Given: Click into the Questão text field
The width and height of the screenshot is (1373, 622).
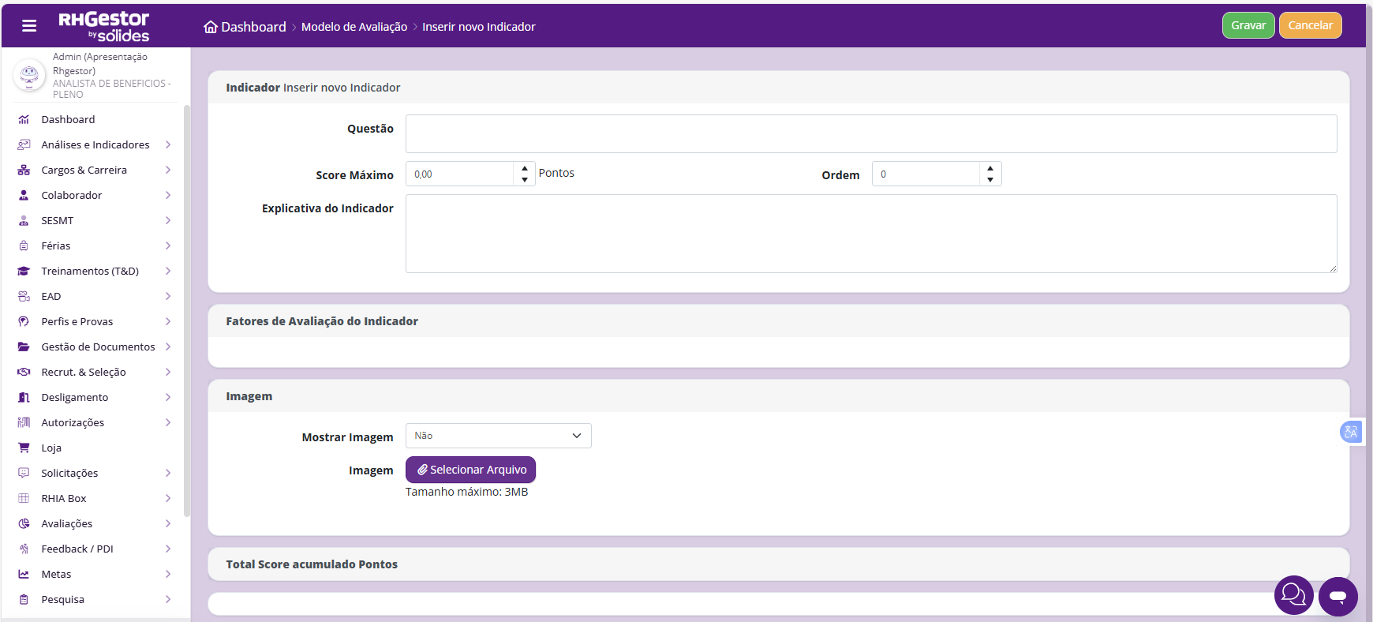Looking at the screenshot, I should [871, 134].
